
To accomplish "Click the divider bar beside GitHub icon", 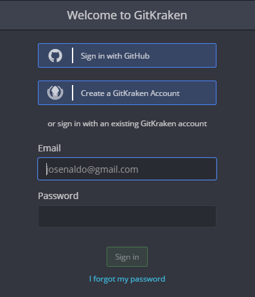I will pos(73,55).
